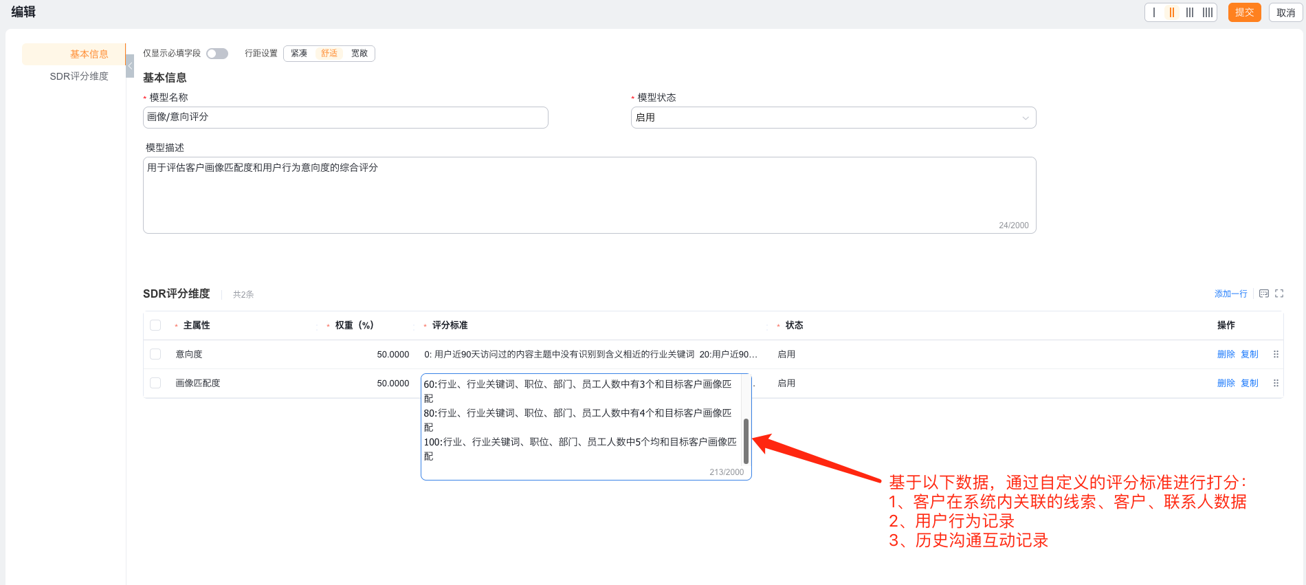
Task: Switch to single-column layout icon
Action: [1154, 12]
